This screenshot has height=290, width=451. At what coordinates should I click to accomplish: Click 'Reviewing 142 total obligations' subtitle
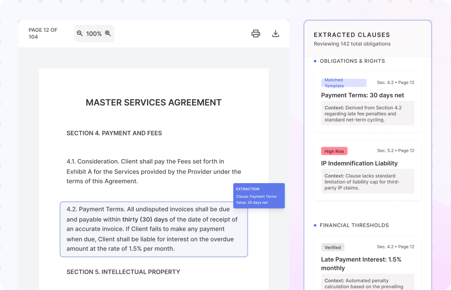point(352,44)
